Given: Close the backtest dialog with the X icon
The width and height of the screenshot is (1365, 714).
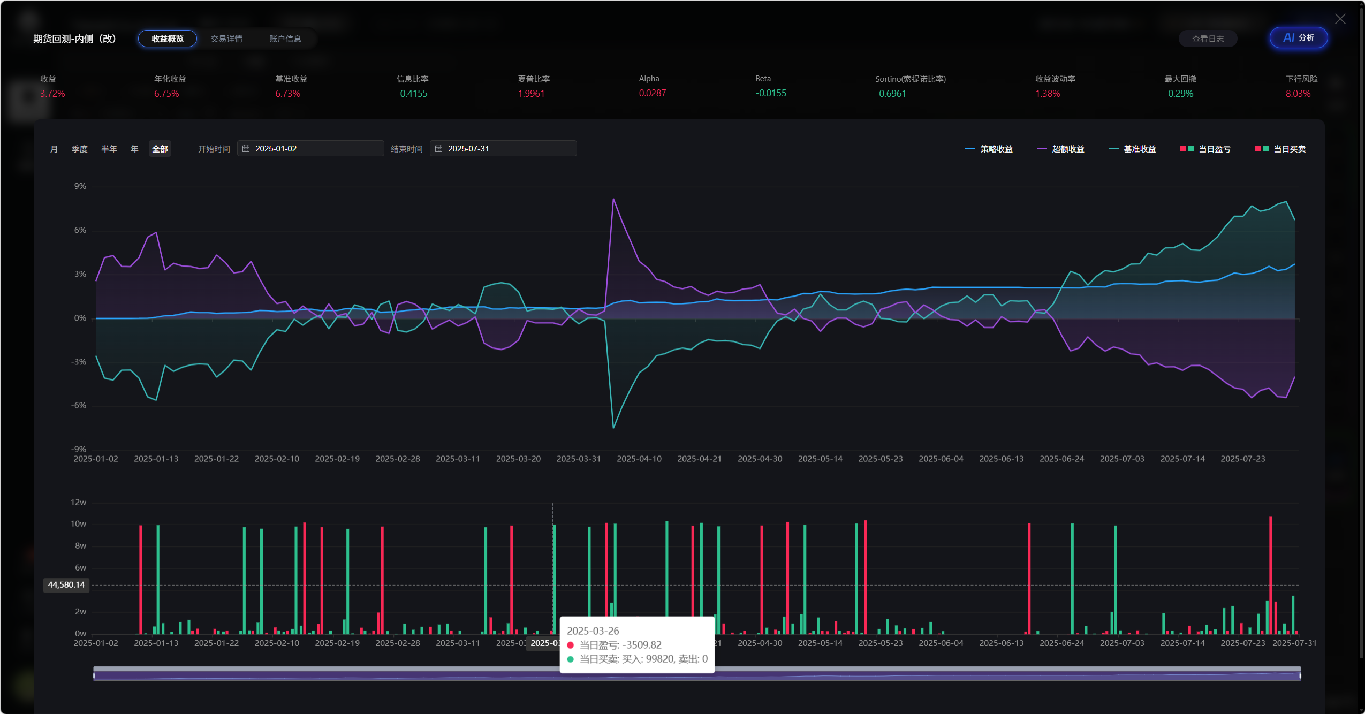Looking at the screenshot, I should (x=1340, y=19).
